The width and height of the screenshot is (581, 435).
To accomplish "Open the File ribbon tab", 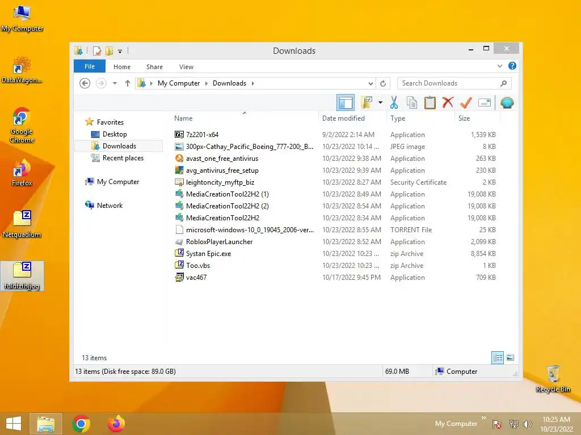I will [89, 66].
